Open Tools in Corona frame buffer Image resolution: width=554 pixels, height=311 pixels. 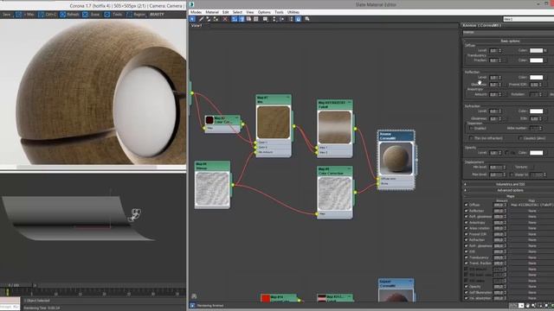[113, 15]
